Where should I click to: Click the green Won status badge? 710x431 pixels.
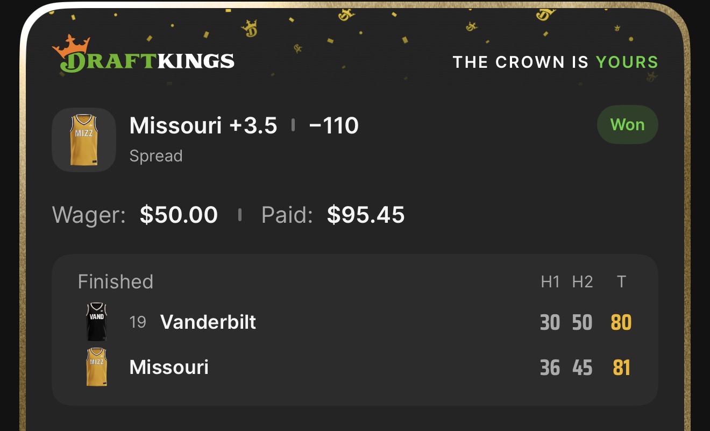coord(627,125)
